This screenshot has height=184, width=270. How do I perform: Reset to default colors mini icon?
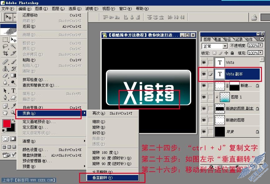coord(3,131)
